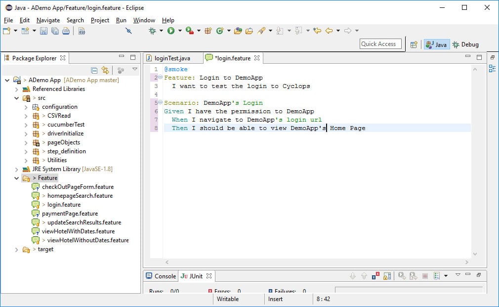This screenshot has height=307, width=499.
Task: Switch to the loginTest.java tab
Action: point(172,58)
